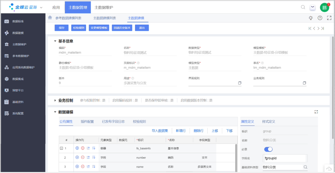Collapse the 基本信息 section
Image resolution: width=335 pixels, height=173 pixels.
(x=55, y=41)
